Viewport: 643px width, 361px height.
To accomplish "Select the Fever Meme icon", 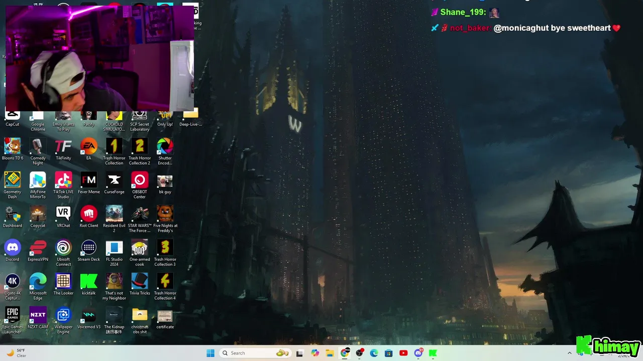I will click(x=89, y=183).
